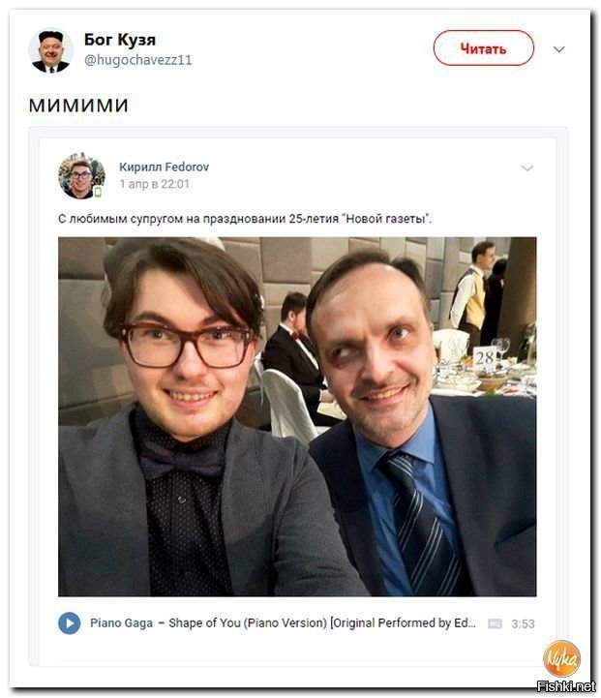Click the post date 1 апр в 22:01
This screenshot has height=698, width=601.
[x=155, y=184]
